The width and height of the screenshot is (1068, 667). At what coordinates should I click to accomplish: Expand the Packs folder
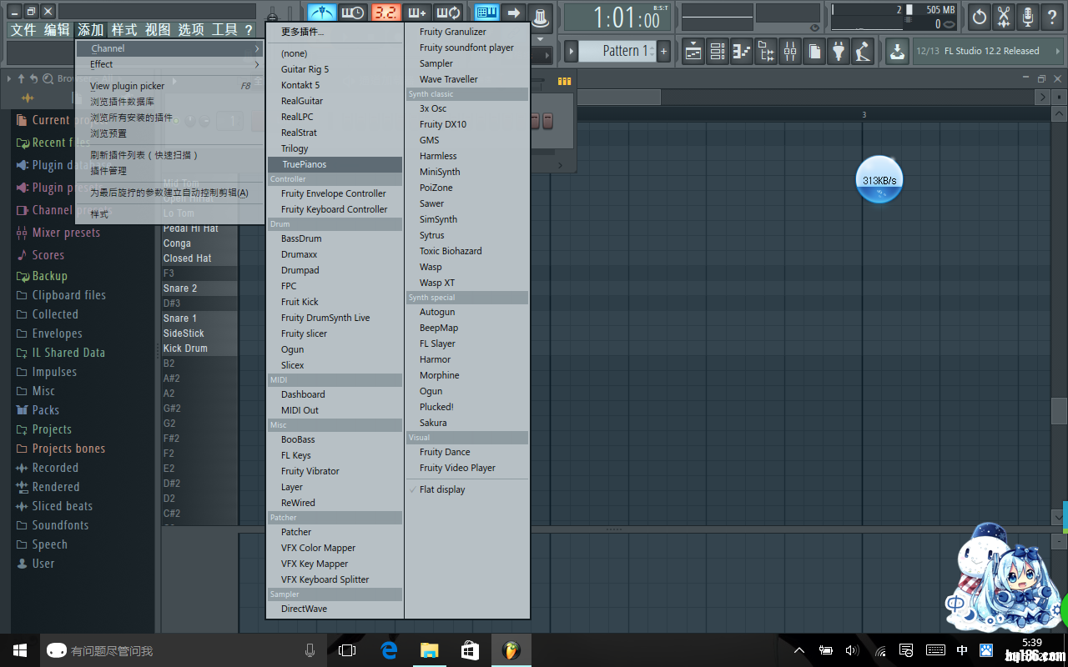(x=45, y=410)
